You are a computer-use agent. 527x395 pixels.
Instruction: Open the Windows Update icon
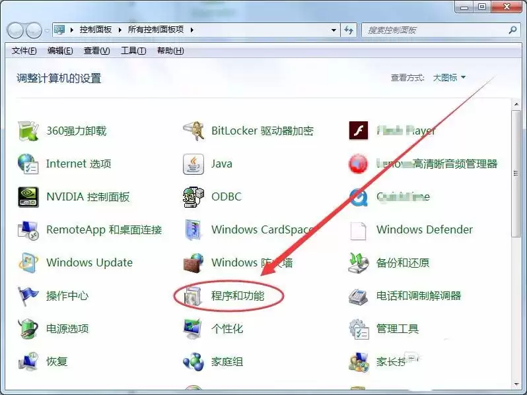[28, 262]
